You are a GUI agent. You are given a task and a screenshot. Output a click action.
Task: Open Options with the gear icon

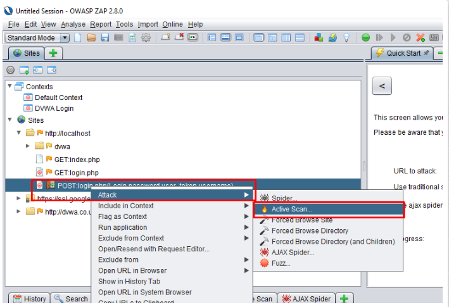point(146,37)
